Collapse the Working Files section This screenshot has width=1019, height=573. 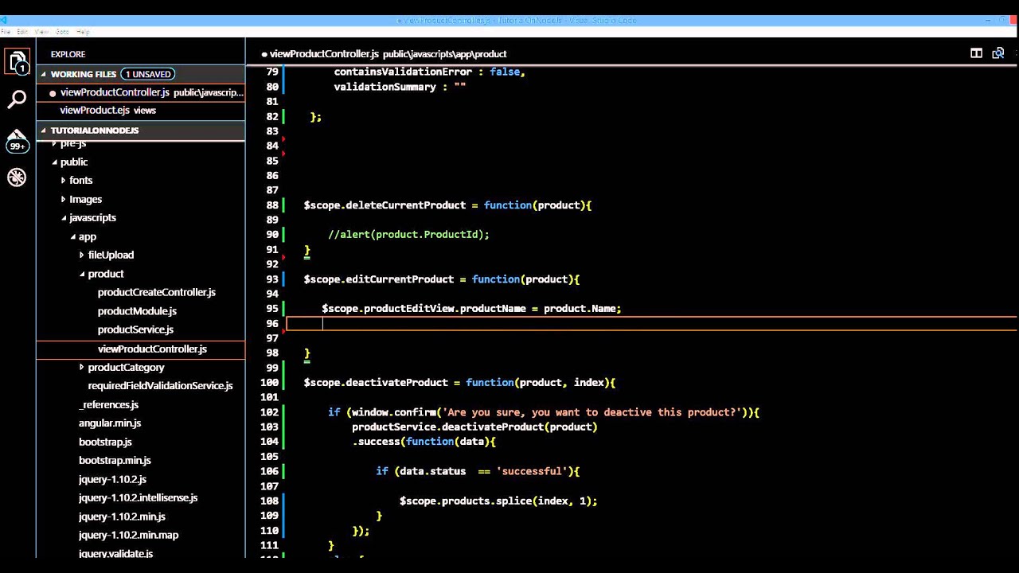coord(44,74)
